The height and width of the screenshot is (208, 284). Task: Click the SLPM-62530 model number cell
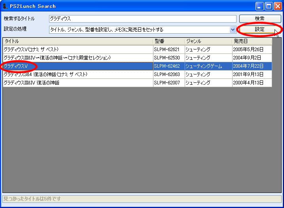pyautogui.click(x=169, y=58)
